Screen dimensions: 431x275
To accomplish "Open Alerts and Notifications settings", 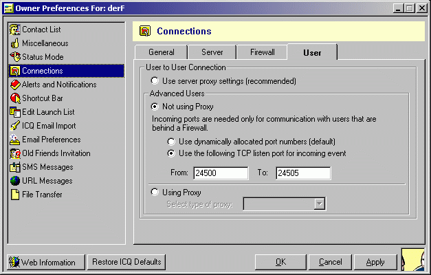I will pos(66,85).
